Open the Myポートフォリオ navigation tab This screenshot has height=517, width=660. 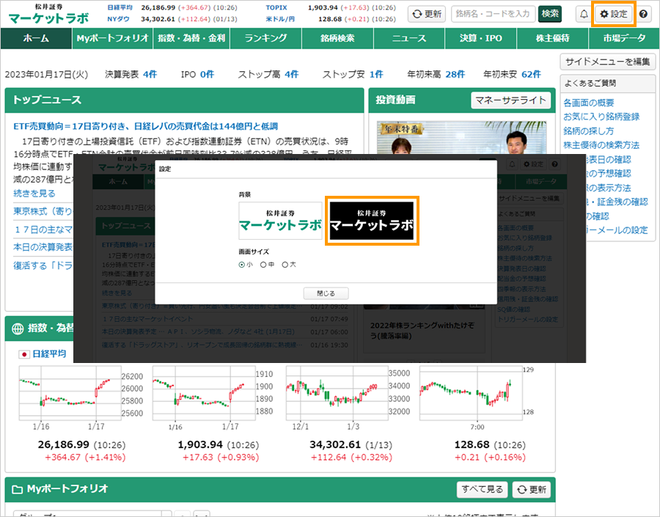point(112,38)
